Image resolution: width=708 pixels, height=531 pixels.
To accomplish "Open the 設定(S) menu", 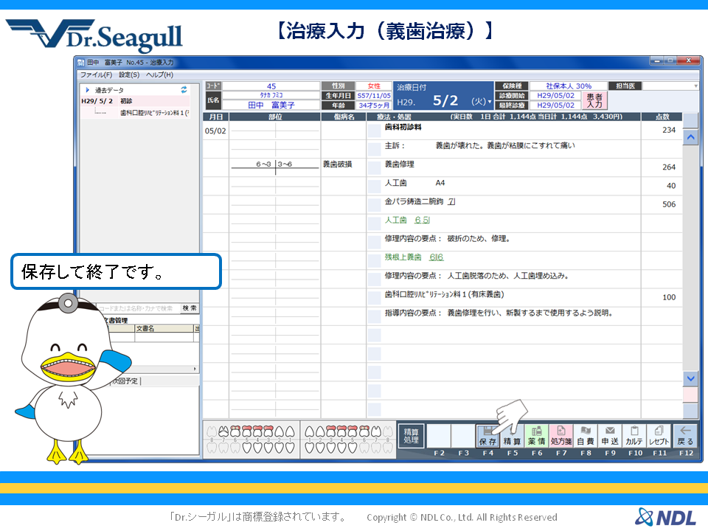I will 129,74.
